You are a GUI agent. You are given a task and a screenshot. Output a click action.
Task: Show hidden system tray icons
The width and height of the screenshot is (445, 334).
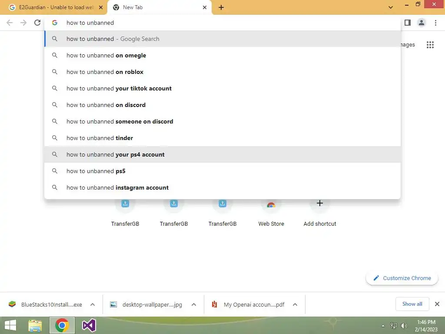[383, 326]
